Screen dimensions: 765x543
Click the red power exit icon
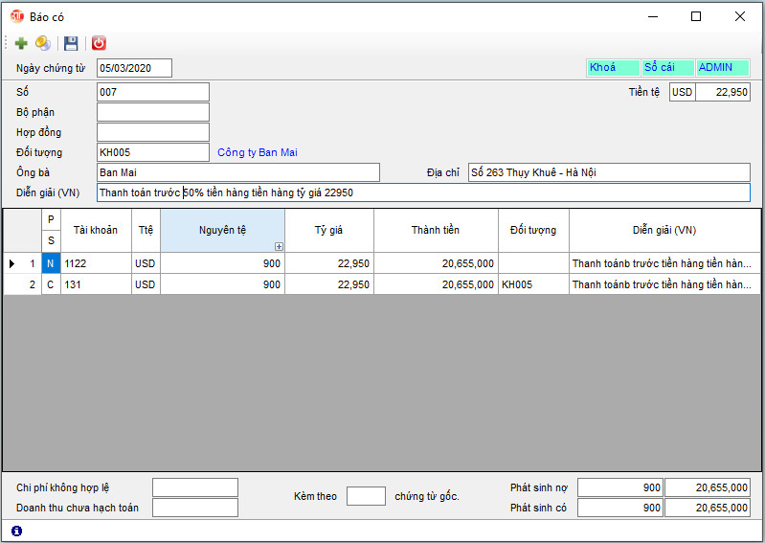[x=99, y=43]
